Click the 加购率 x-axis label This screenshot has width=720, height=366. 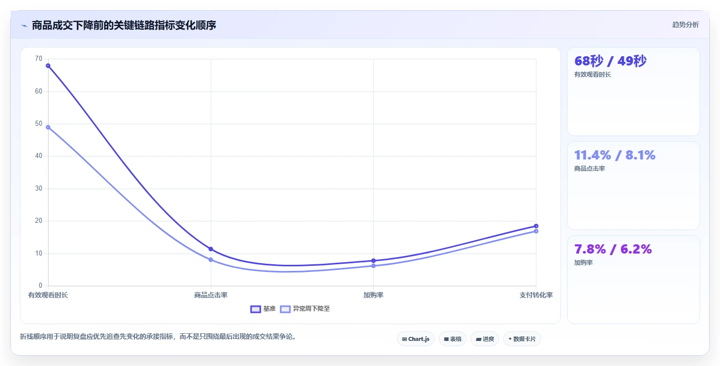tap(373, 295)
